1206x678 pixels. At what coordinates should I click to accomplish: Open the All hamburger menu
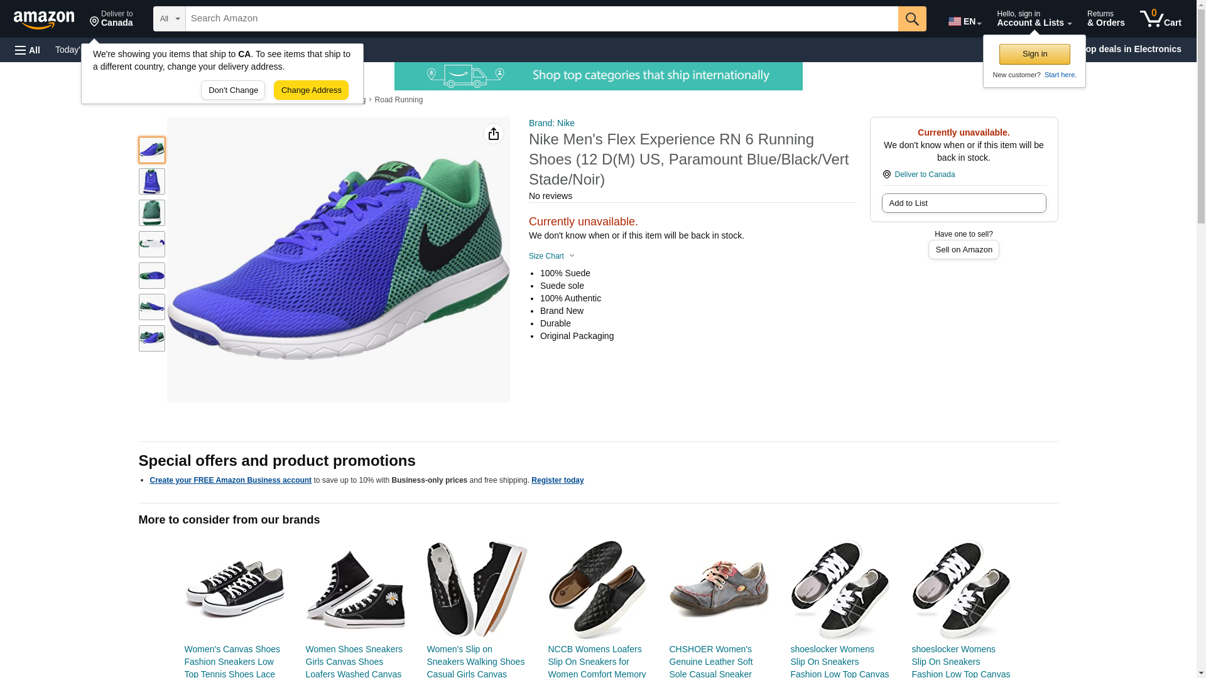(x=28, y=50)
